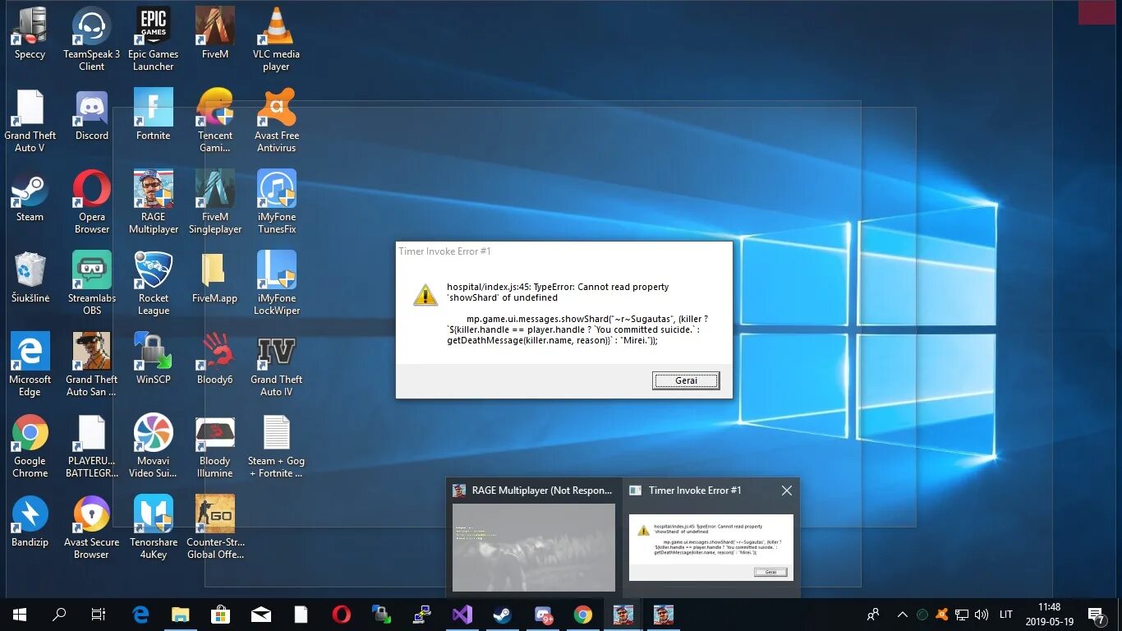Select Opera Browser desktop icon
The image size is (1122, 631).
[x=92, y=201]
